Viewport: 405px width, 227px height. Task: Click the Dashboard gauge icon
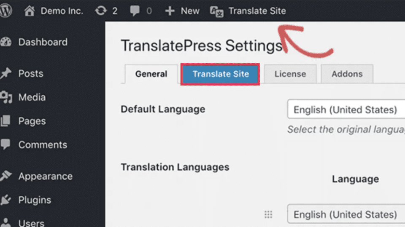click(5, 42)
